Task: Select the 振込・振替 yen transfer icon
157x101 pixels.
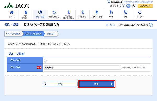Action: point(40,12)
